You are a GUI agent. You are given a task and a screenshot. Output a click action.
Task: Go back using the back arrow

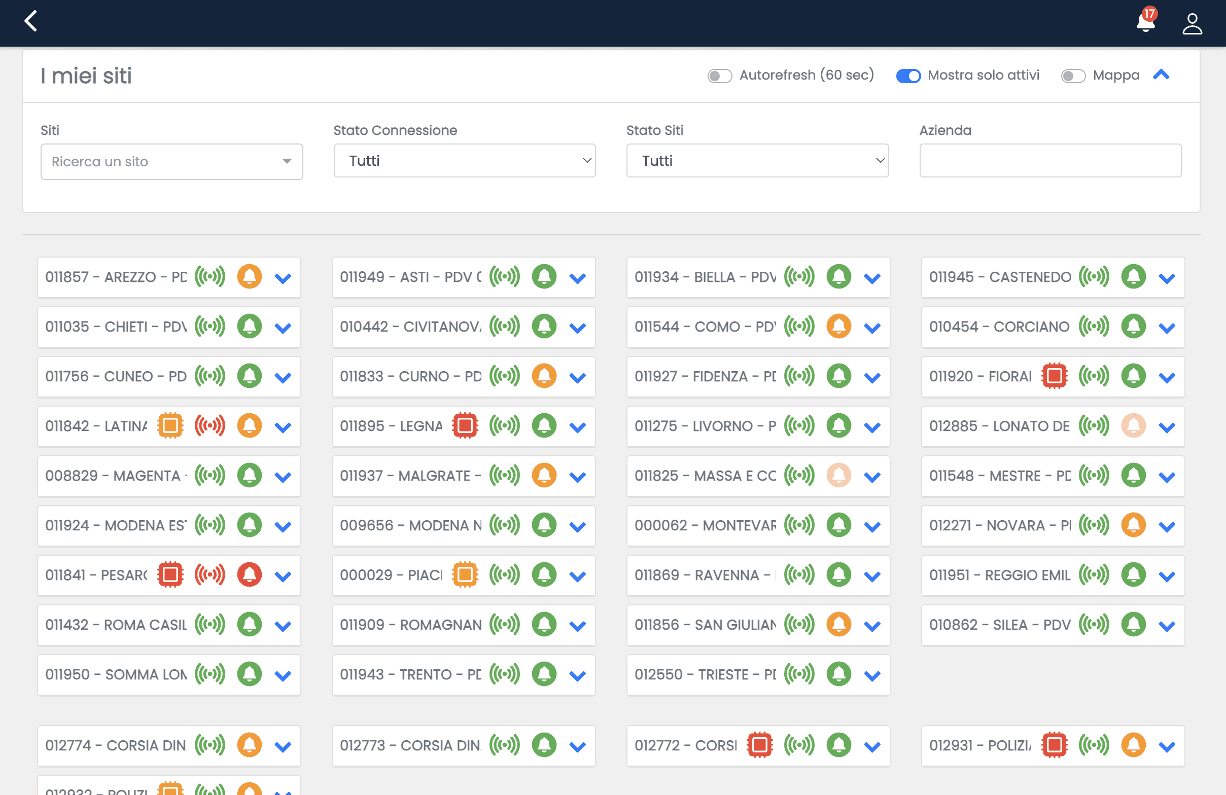31,21
